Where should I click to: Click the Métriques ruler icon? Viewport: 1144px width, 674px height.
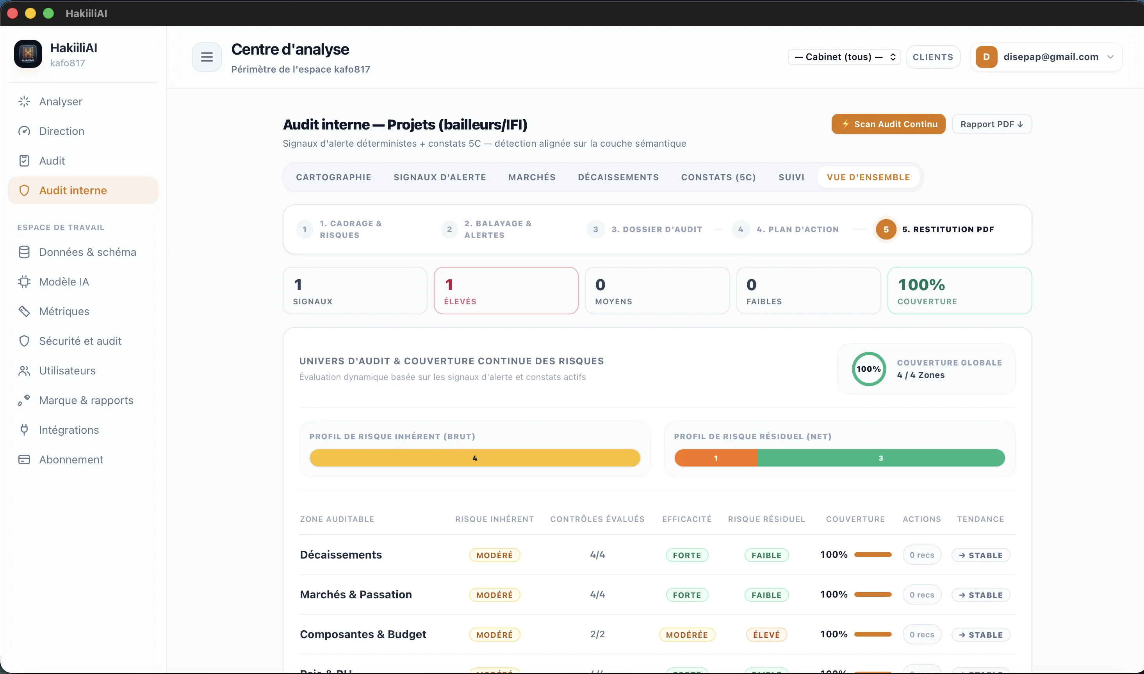click(24, 312)
